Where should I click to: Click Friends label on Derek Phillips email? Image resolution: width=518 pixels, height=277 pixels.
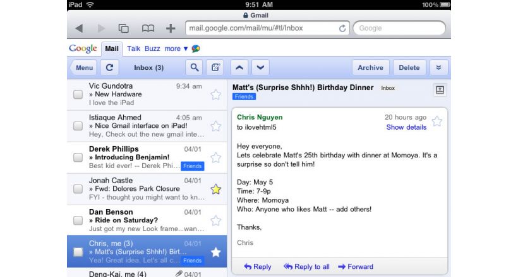(192, 166)
